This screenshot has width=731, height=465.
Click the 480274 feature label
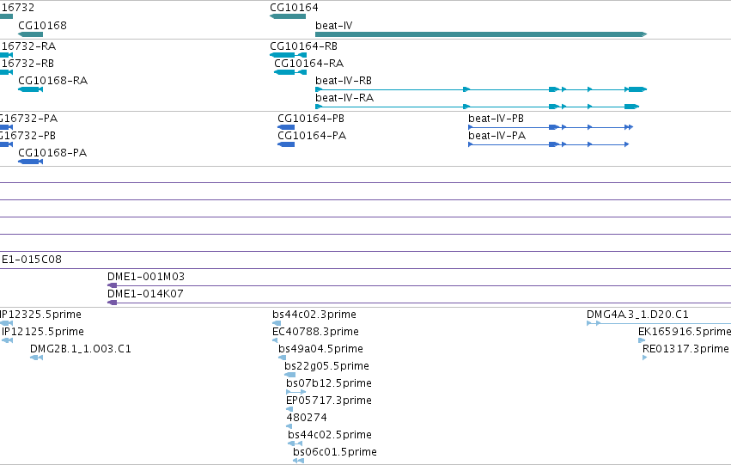(x=307, y=418)
